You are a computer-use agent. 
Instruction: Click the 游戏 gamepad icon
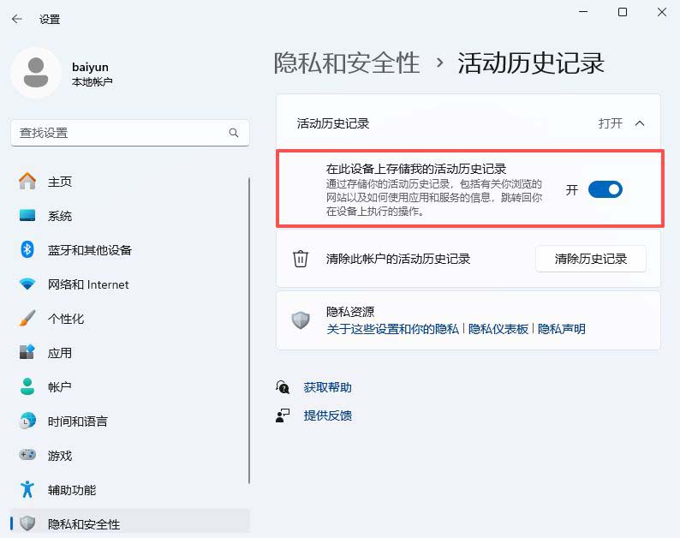27,455
